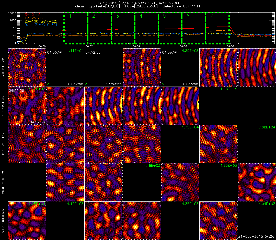Viewport: 276px width, 240px height.
Task: Click the 25.0-50.0 keV row label
Action: tap(3, 182)
